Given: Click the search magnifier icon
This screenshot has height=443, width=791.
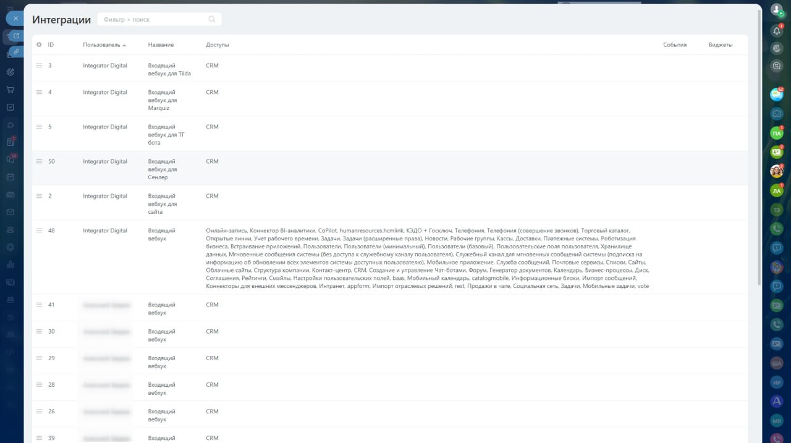Looking at the screenshot, I should [212, 20].
